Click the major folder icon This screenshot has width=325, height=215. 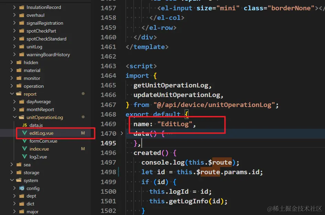tap(22, 212)
